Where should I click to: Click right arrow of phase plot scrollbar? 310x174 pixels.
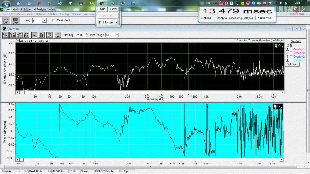[x=281, y=159]
